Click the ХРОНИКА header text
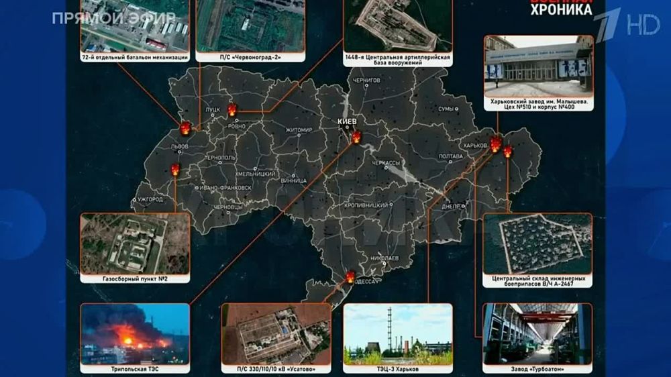The height and width of the screenshot is (377, 671). tap(562, 10)
